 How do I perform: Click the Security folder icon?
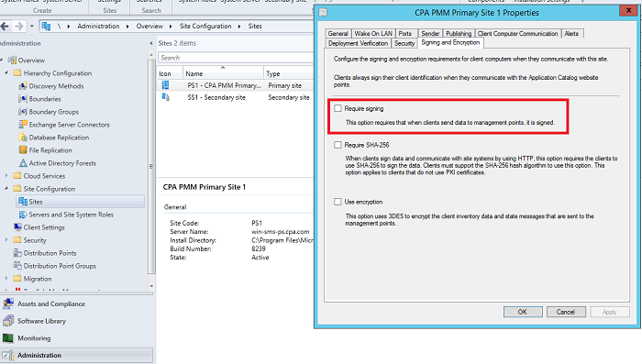click(x=17, y=240)
